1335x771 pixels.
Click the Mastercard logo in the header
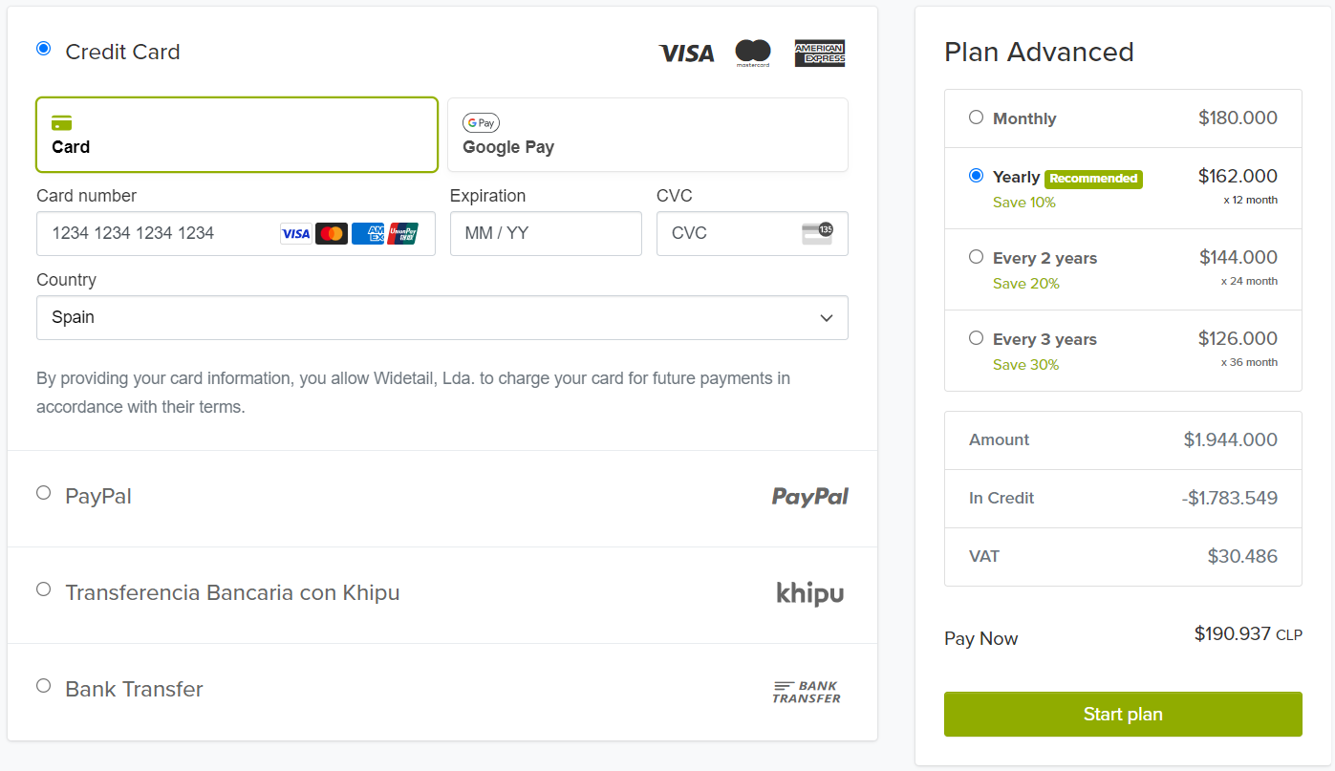753,54
